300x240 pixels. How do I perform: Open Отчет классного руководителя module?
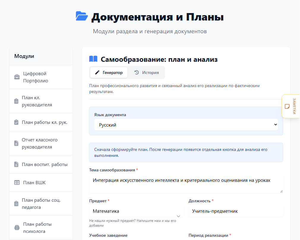tap(41, 143)
